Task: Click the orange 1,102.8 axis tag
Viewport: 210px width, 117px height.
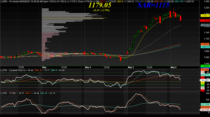Action: tap(205, 44)
